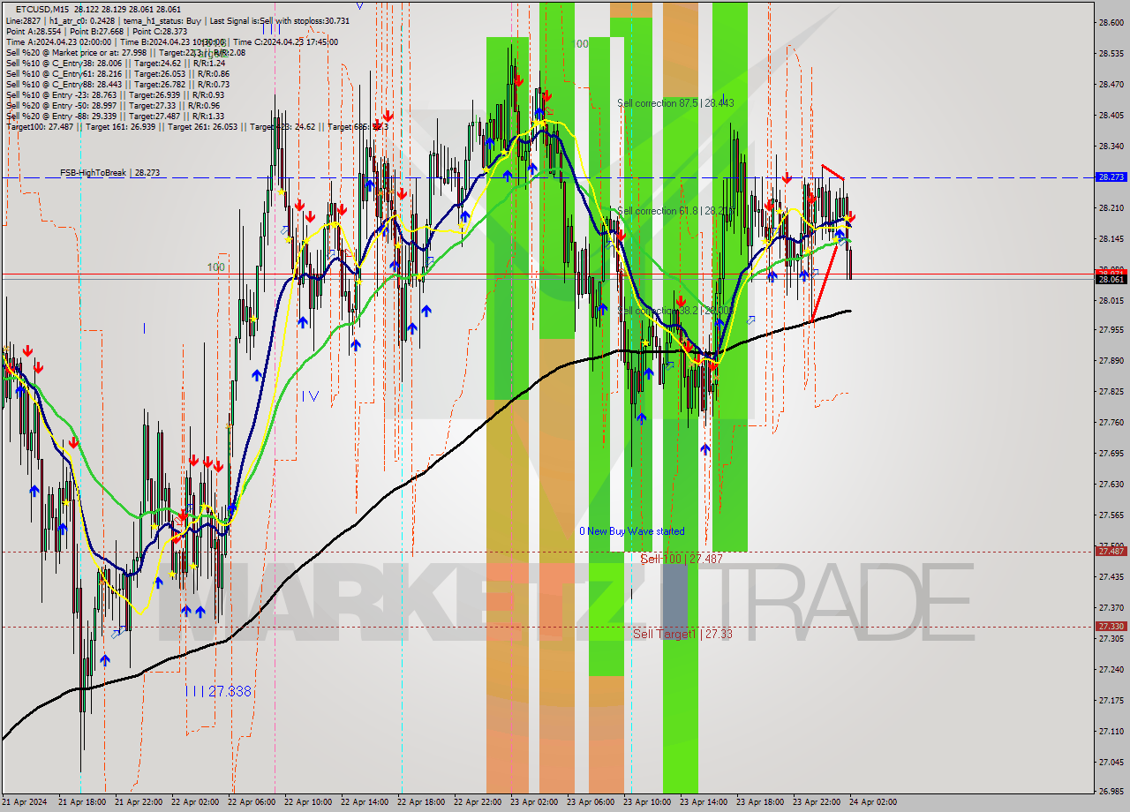Click the '22 Apr 10:00' time axis label
This screenshot has height=812, width=1130.
pos(308,802)
